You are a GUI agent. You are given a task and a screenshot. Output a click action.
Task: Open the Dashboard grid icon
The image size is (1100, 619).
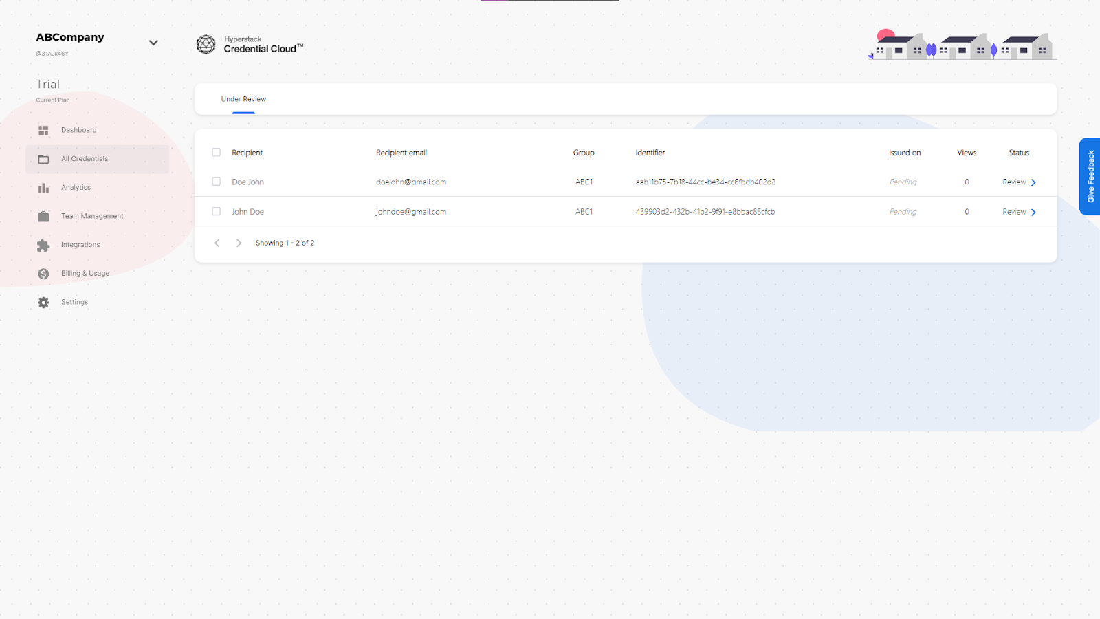(43, 130)
